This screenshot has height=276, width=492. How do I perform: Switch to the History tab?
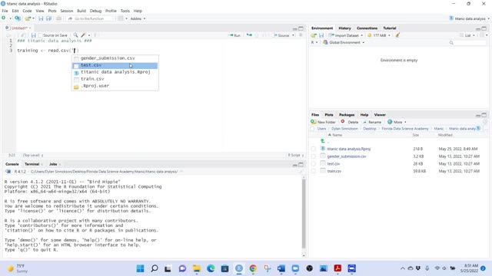pos(344,28)
